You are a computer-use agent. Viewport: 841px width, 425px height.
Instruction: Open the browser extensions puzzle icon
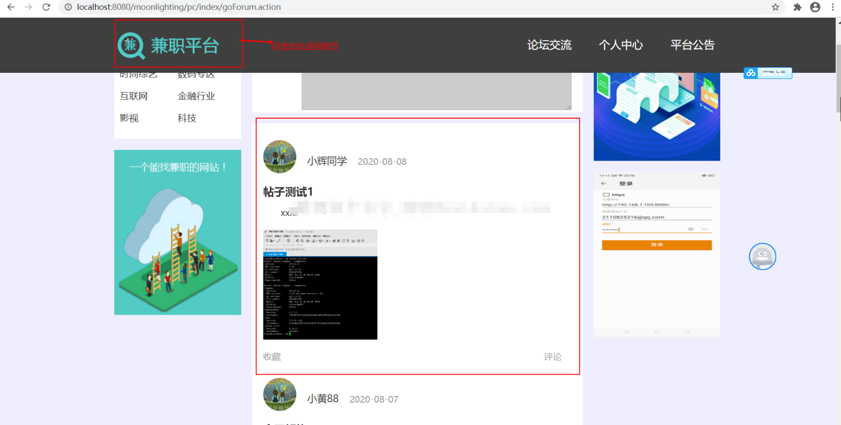pos(797,7)
